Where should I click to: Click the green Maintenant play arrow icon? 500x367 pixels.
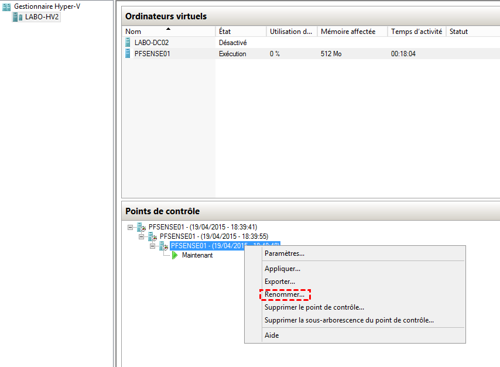click(x=174, y=255)
